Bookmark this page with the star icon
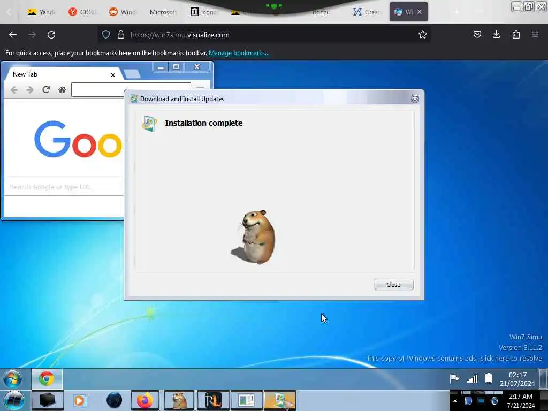Screen dimensions: 548x411 point(423,34)
